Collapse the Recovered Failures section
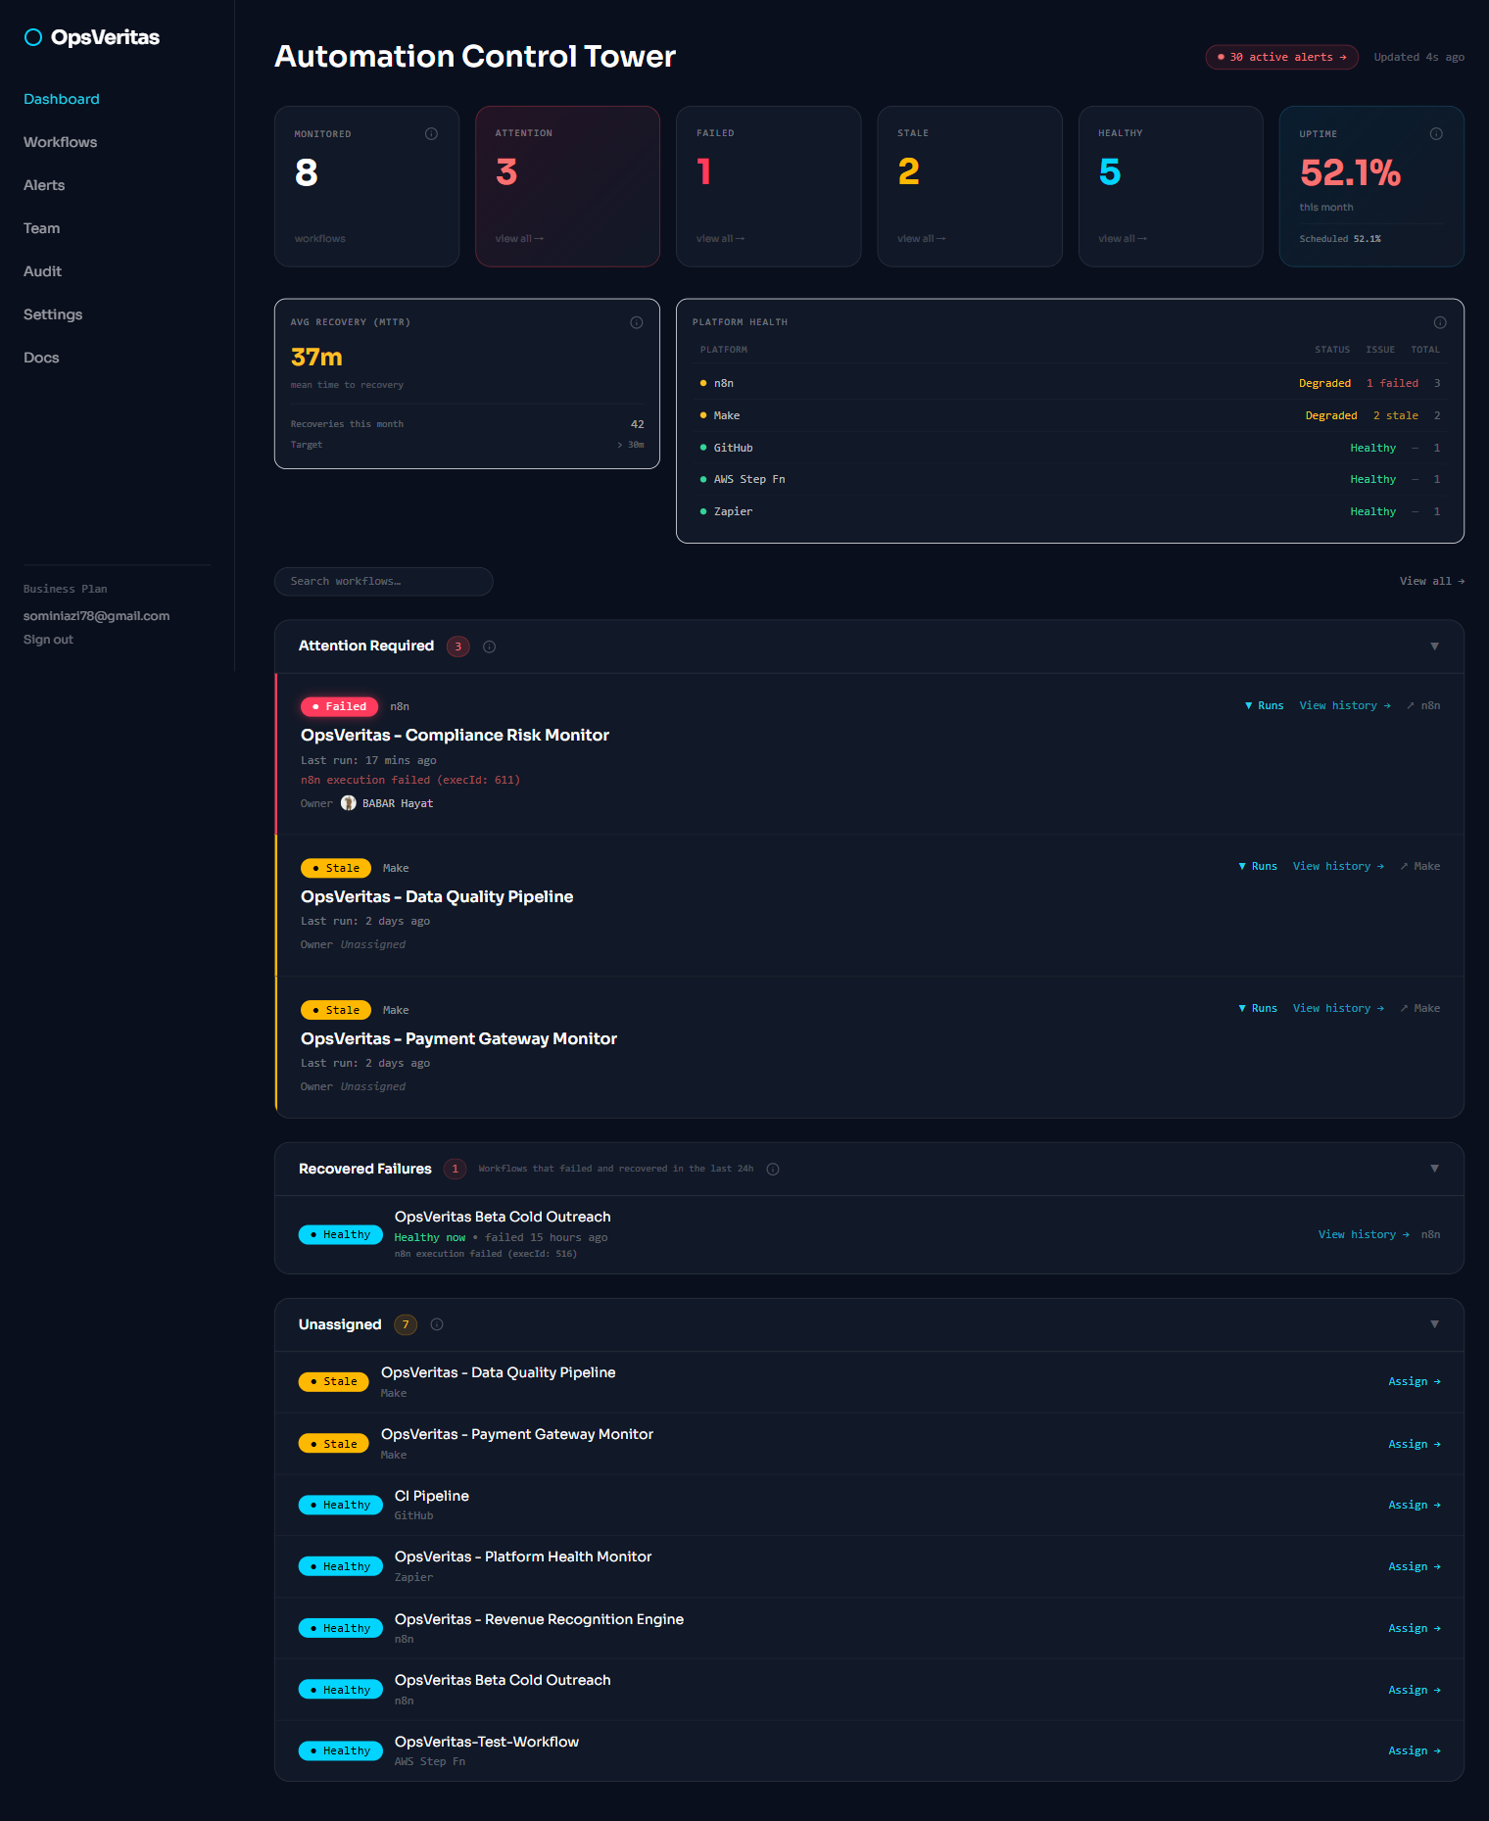The height and width of the screenshot is (1821, 1489). click(1434, 1169)
